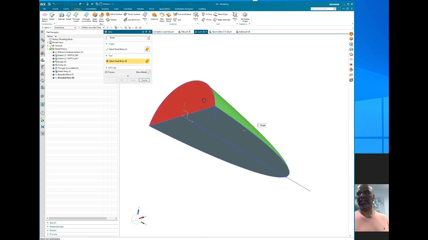
Task: Click the Sew tool in ribbon
Action: pyautogui.click(x=178, y=20)
